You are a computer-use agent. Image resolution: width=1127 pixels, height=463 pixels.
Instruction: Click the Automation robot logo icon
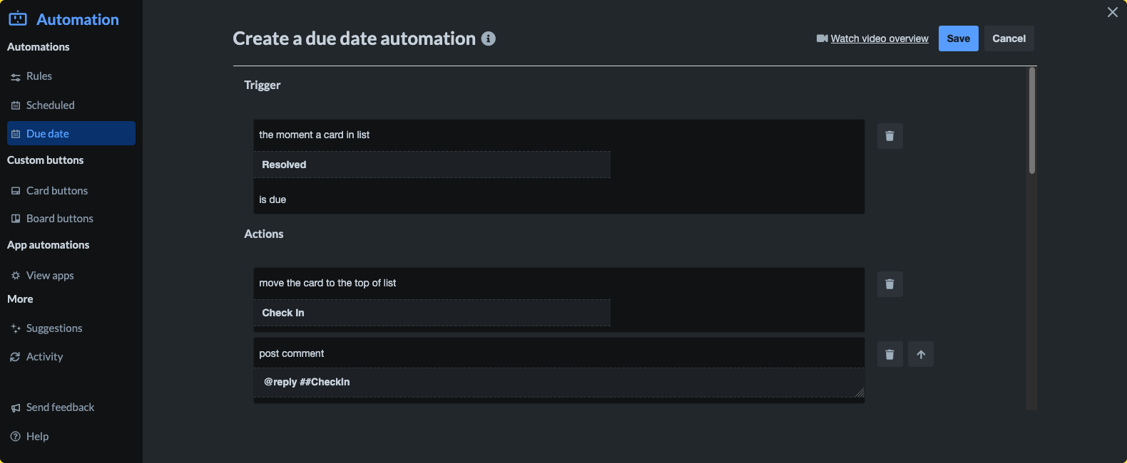point(18,19)
